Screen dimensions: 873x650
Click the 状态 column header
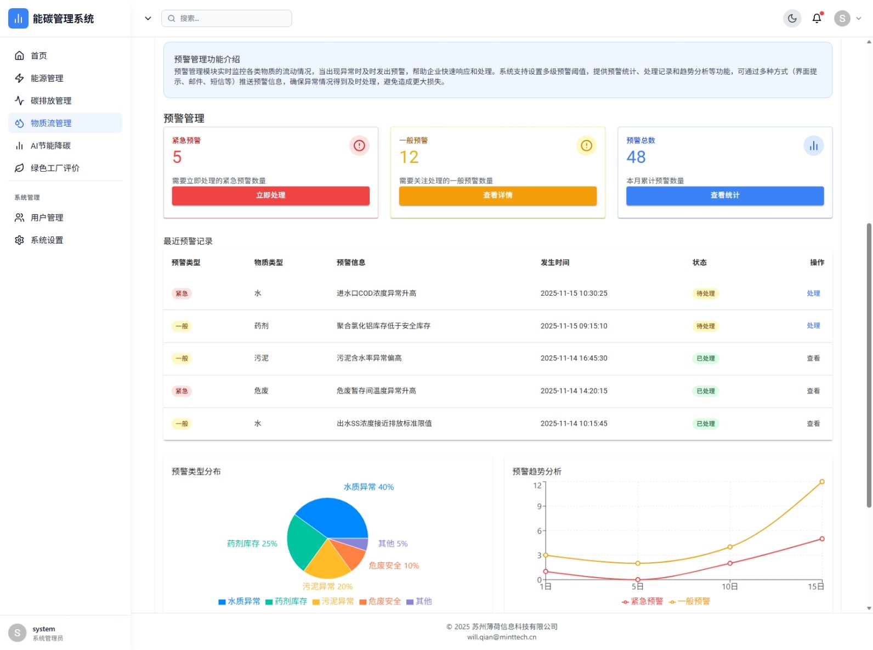click(700, 263)
